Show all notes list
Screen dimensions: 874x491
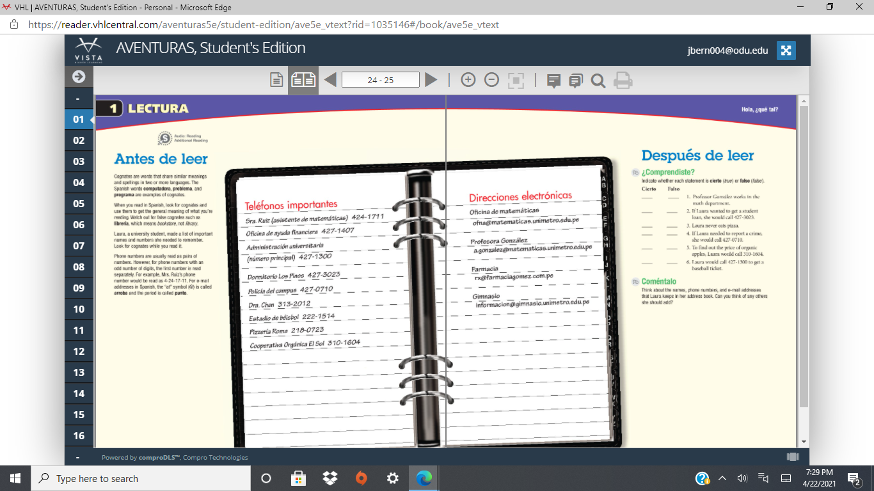point(576,81)
